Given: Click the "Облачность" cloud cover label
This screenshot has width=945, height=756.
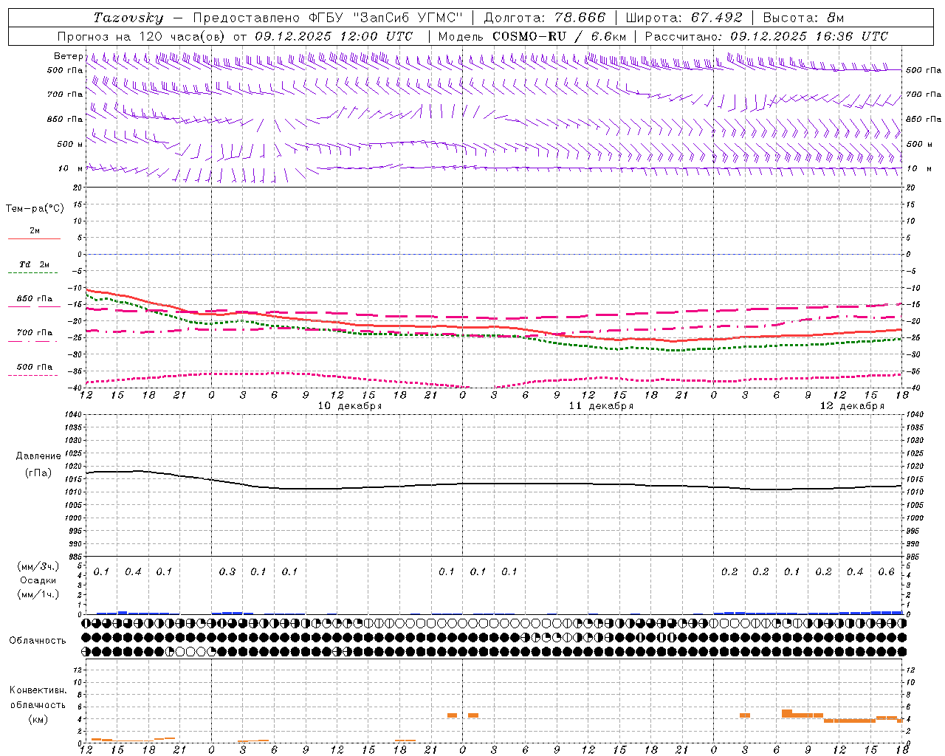Looking at the screenshot, I should 38,641.
